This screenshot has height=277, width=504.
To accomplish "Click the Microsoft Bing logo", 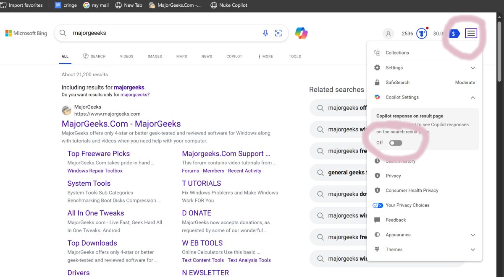I will click(x=26, y=33).
